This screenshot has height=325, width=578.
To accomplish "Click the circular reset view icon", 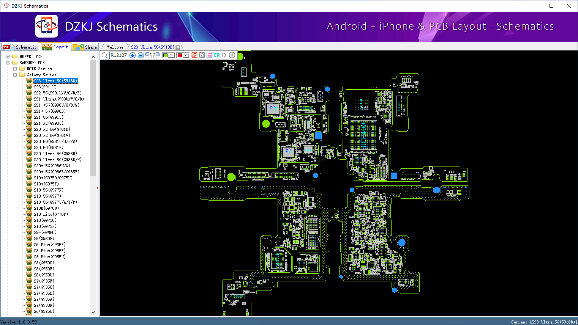I will pos(232,55).
